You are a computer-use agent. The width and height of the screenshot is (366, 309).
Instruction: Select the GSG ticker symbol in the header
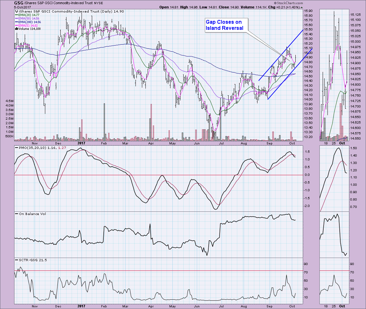click(19, 3)
